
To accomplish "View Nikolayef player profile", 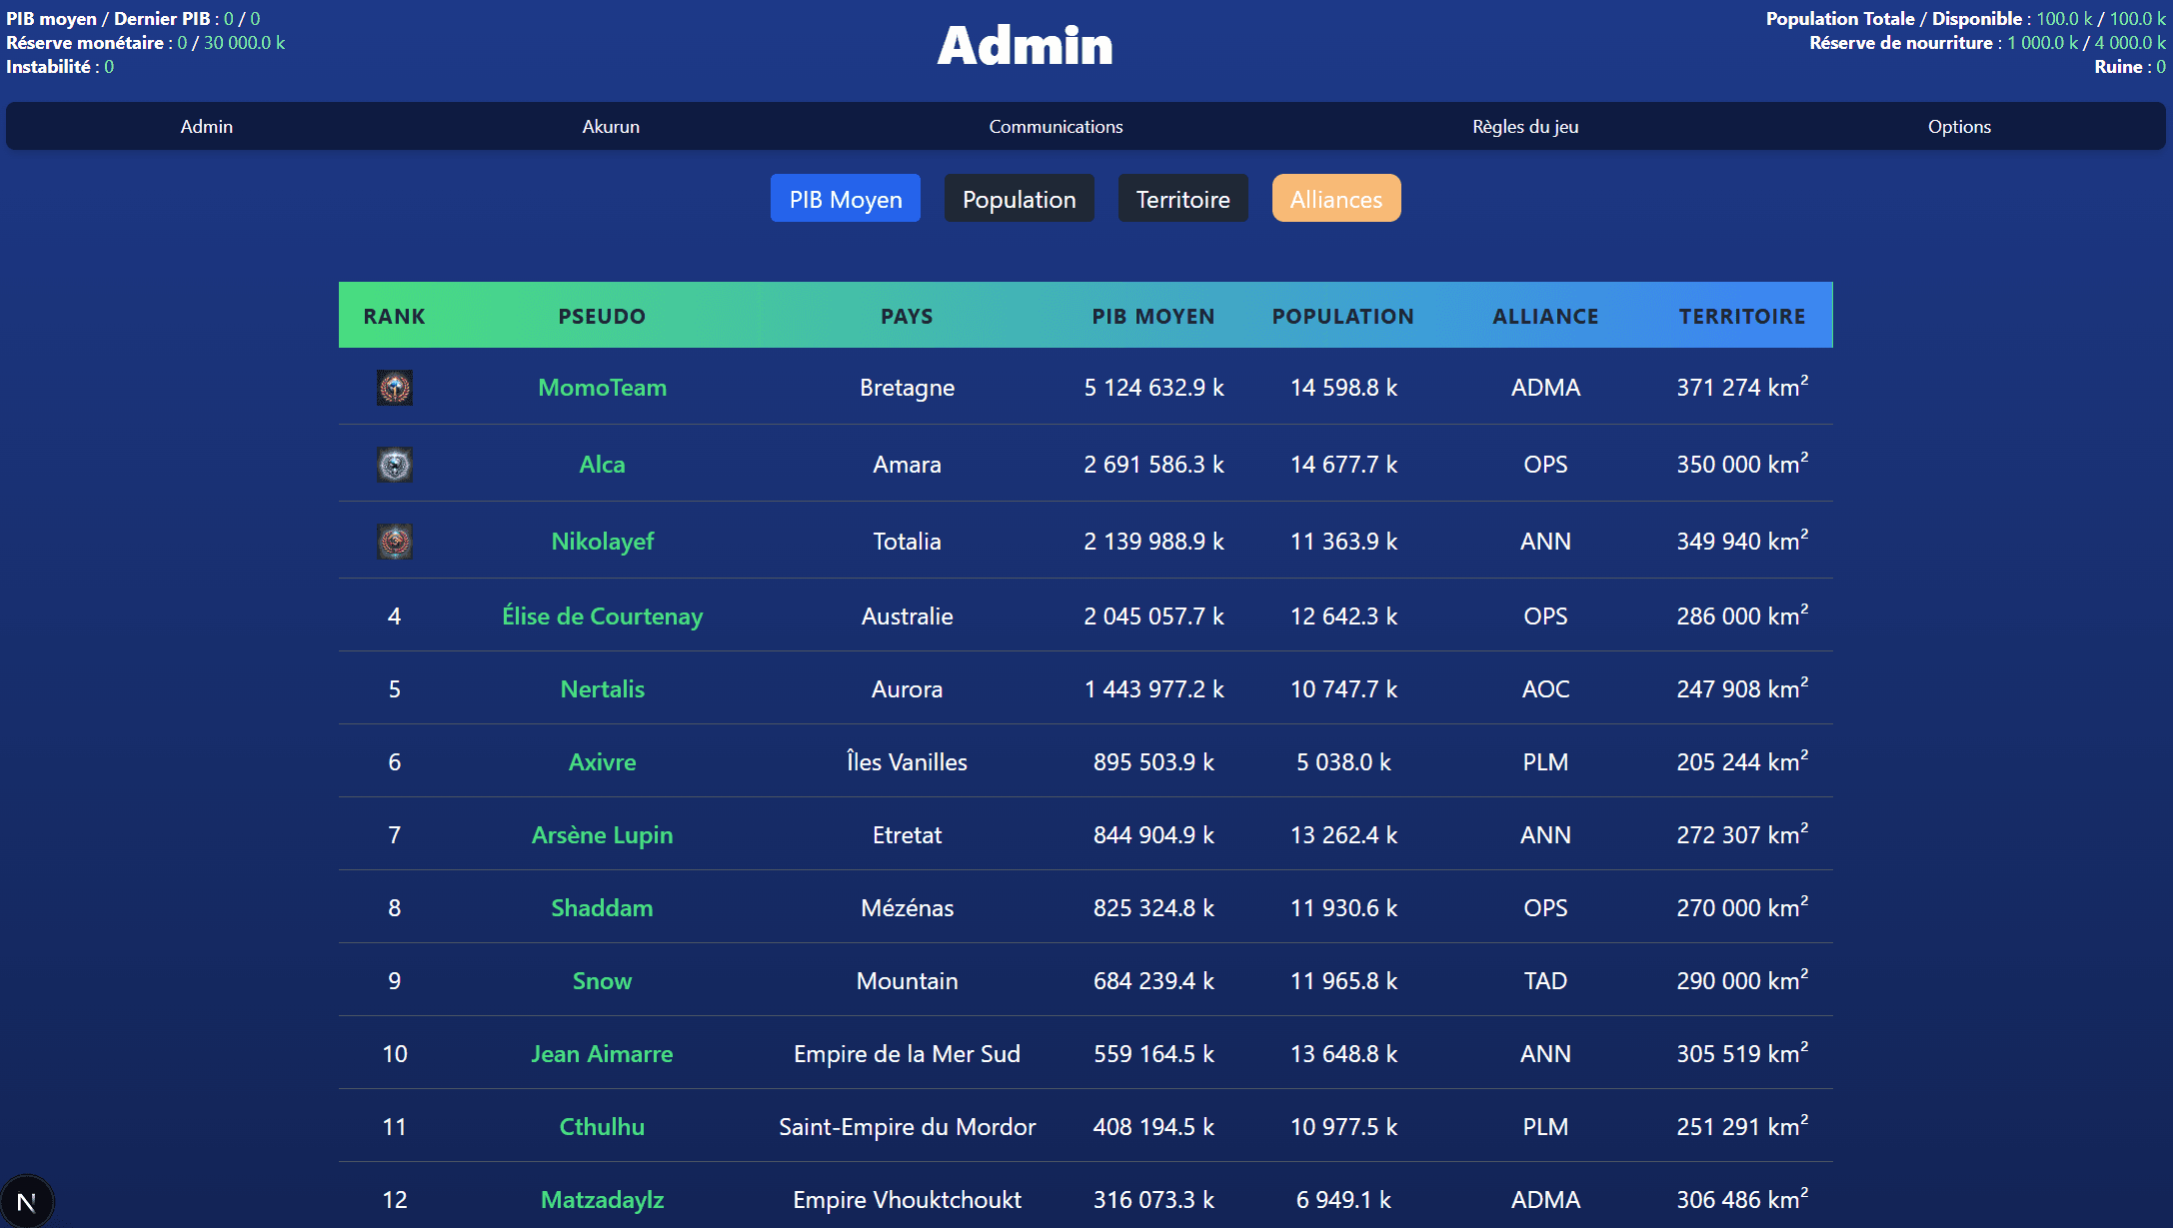I will click(x=602, y=542).
